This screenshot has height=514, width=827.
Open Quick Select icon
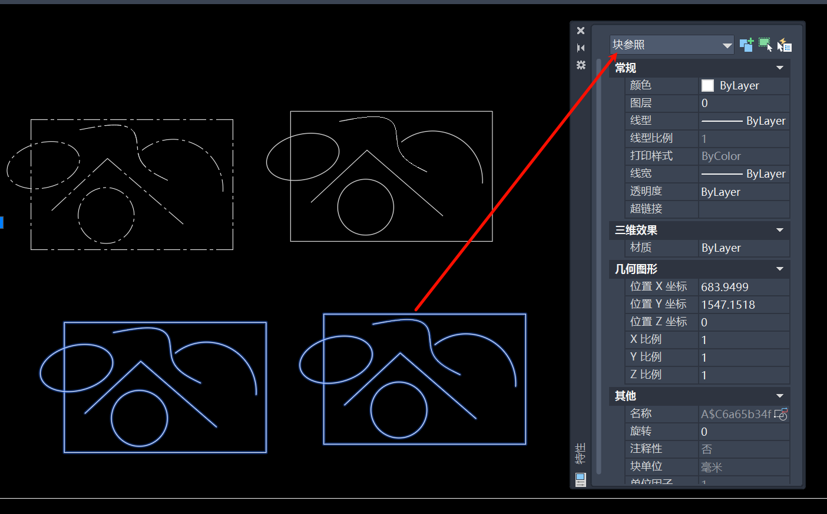click(785, 45)
